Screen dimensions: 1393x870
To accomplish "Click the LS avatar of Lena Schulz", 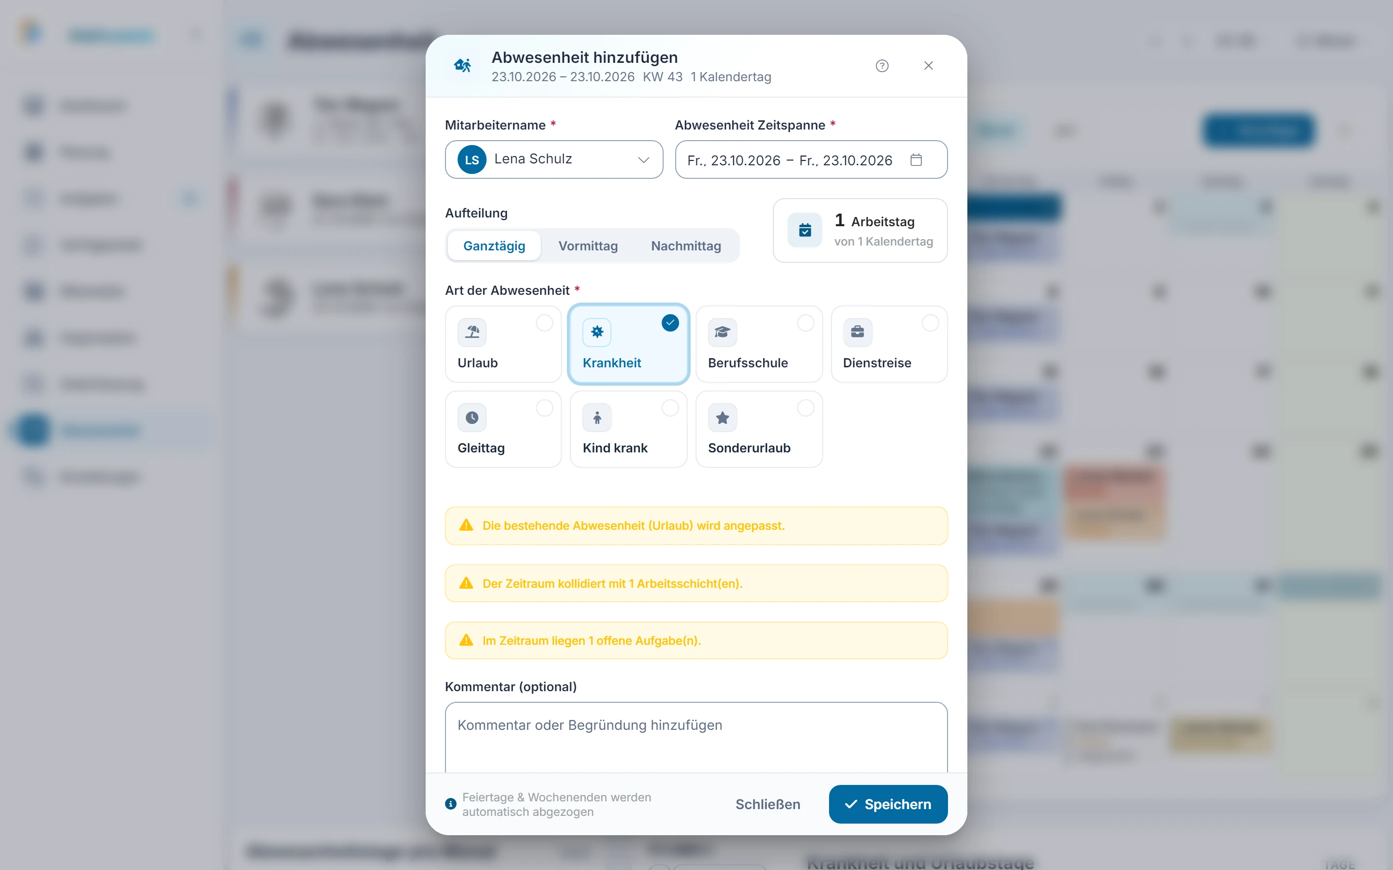I will [x=472, y=159].
